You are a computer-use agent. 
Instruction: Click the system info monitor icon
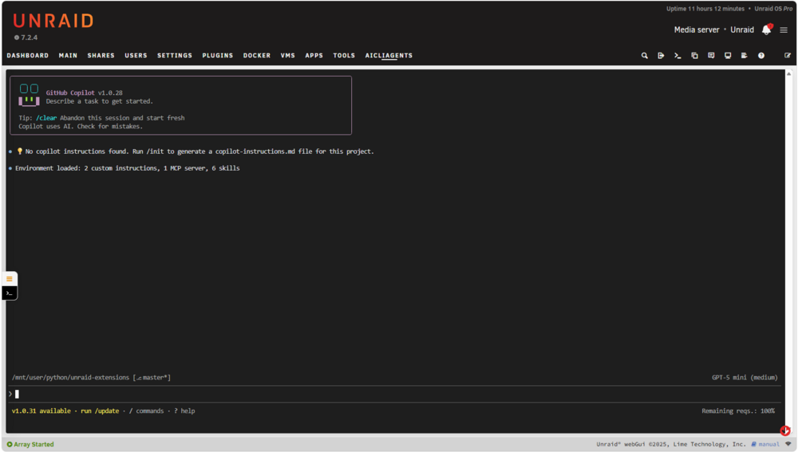pos(728,56)
